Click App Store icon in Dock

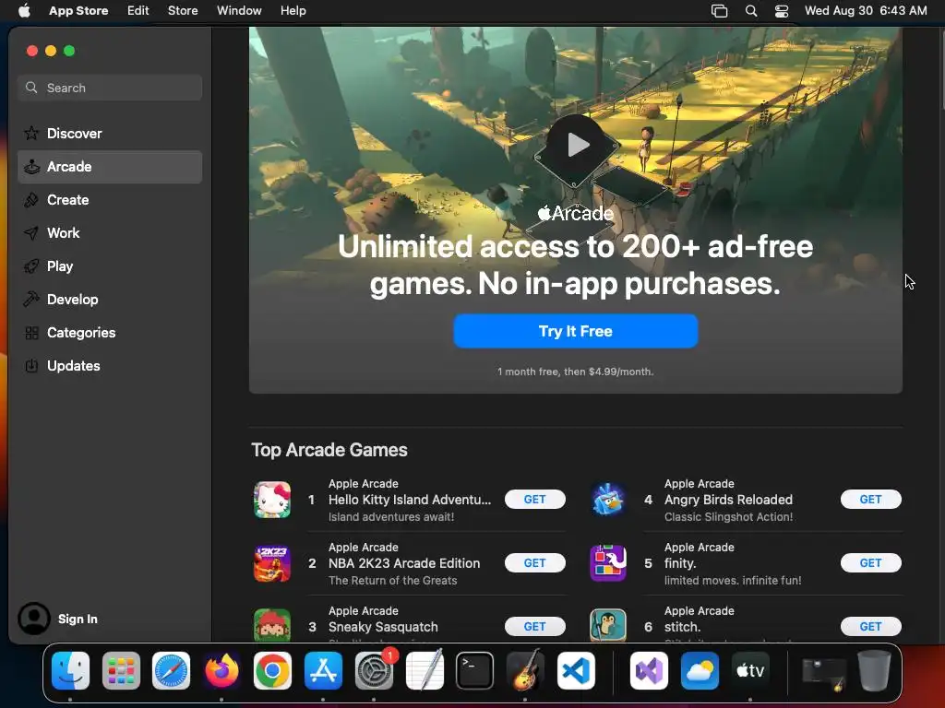click(x=323, y=671)
